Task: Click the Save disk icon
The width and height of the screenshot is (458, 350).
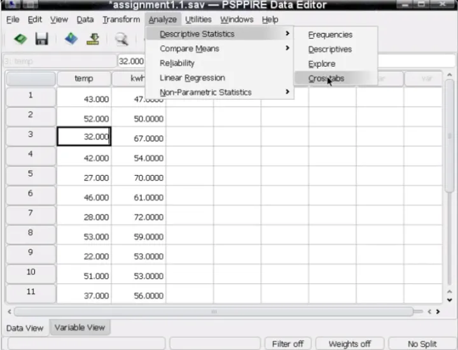Action: click(42, 39)
